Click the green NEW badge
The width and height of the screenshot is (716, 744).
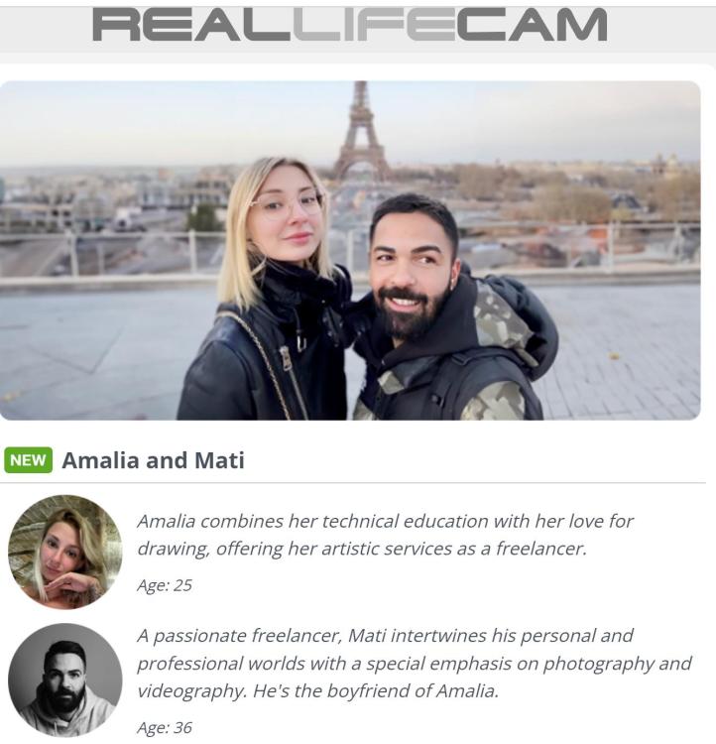click(28, 460)
